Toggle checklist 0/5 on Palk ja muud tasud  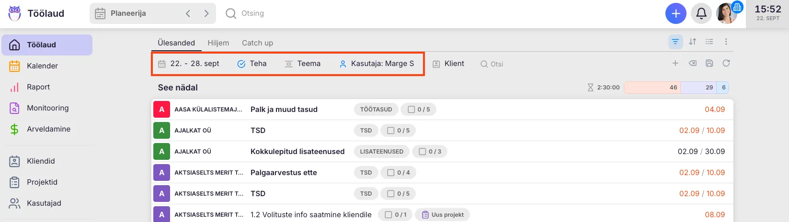(418, 110)
